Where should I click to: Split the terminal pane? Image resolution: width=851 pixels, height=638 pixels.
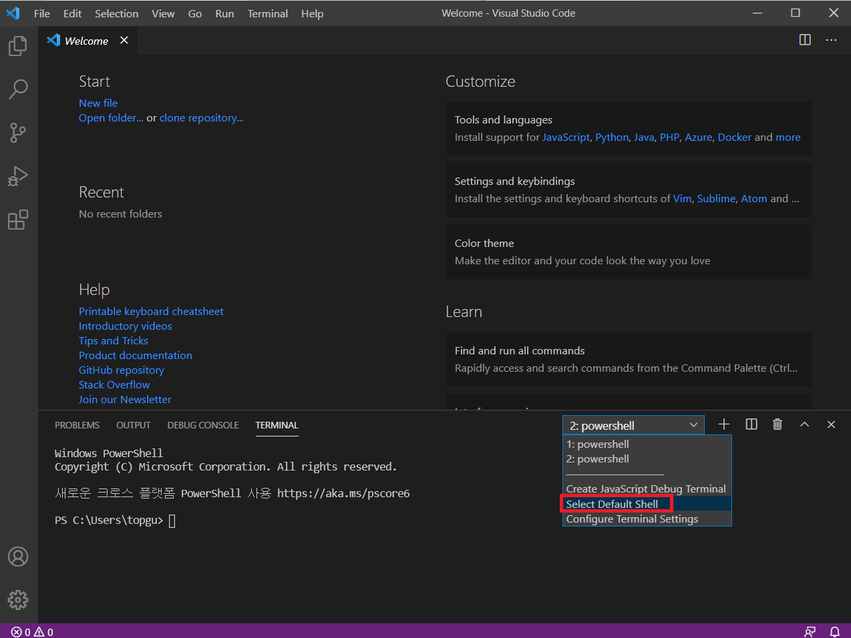click(751, 424)
